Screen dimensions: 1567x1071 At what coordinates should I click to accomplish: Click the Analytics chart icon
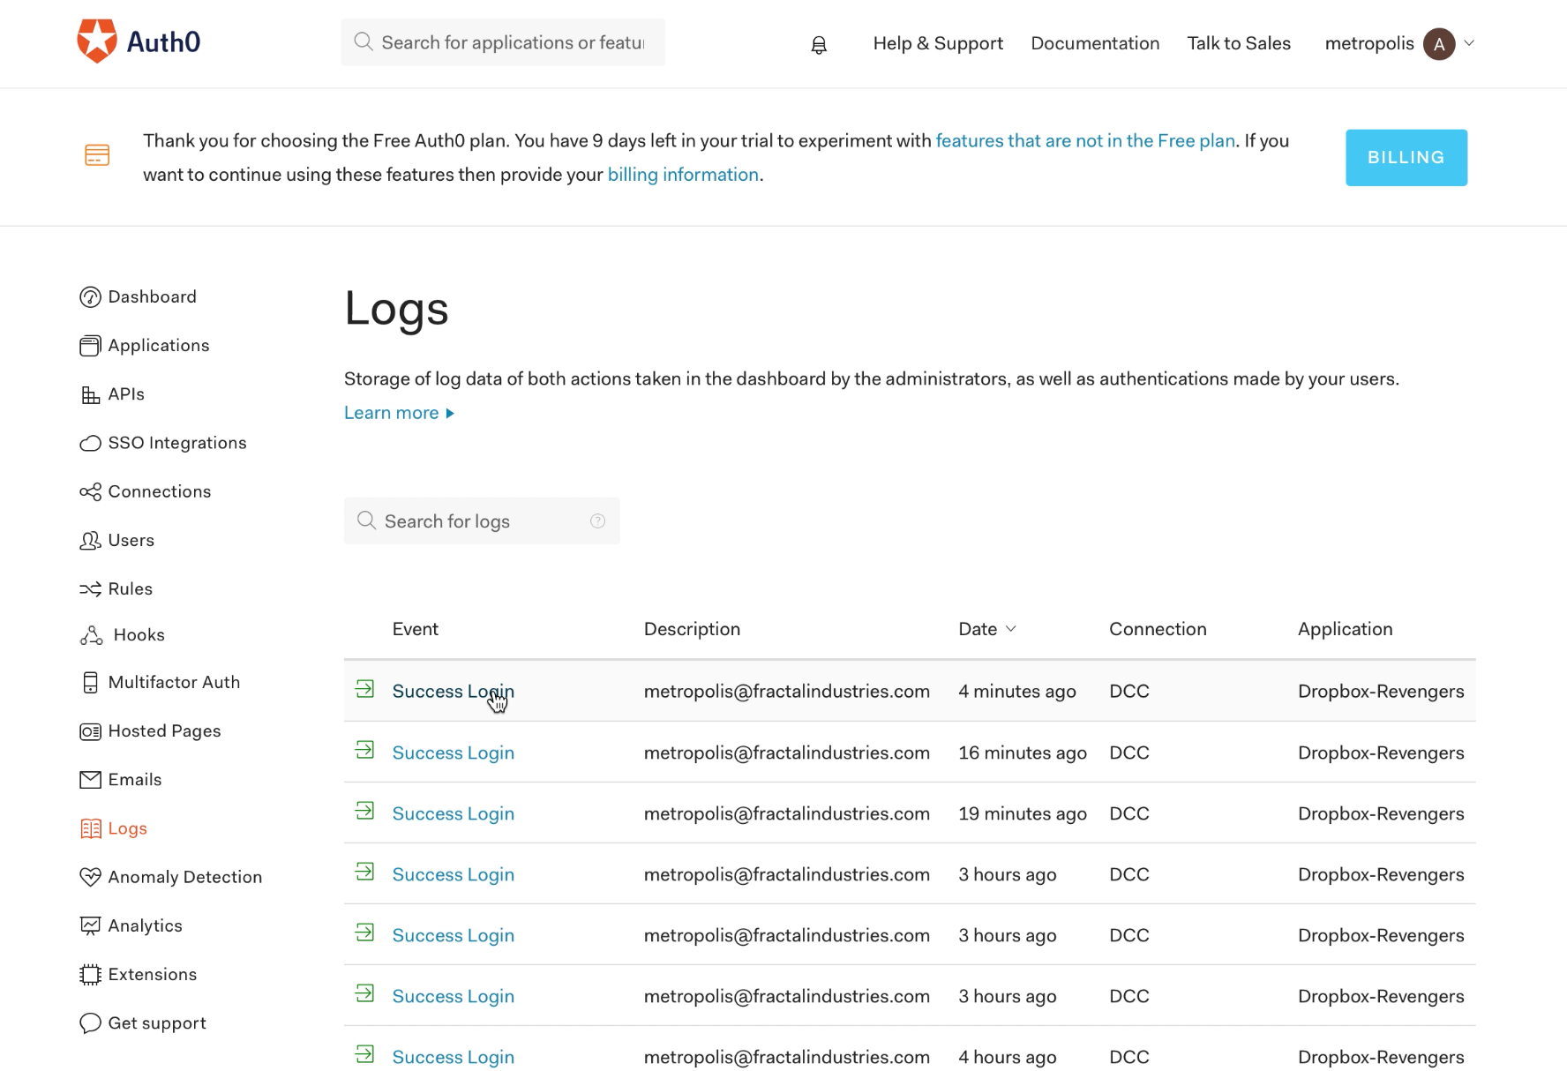(x=90, y=925)
